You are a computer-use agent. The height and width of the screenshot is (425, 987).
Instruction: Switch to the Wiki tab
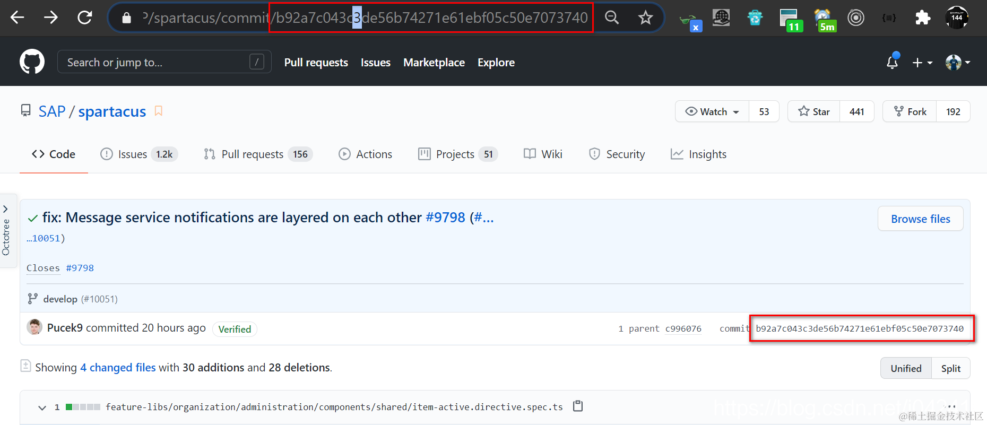543,154
